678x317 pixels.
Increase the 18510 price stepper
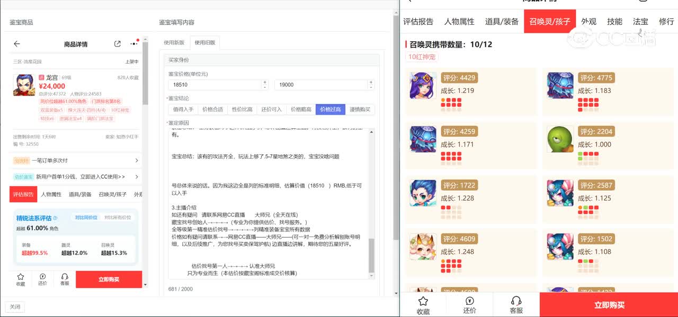[265, 82]
